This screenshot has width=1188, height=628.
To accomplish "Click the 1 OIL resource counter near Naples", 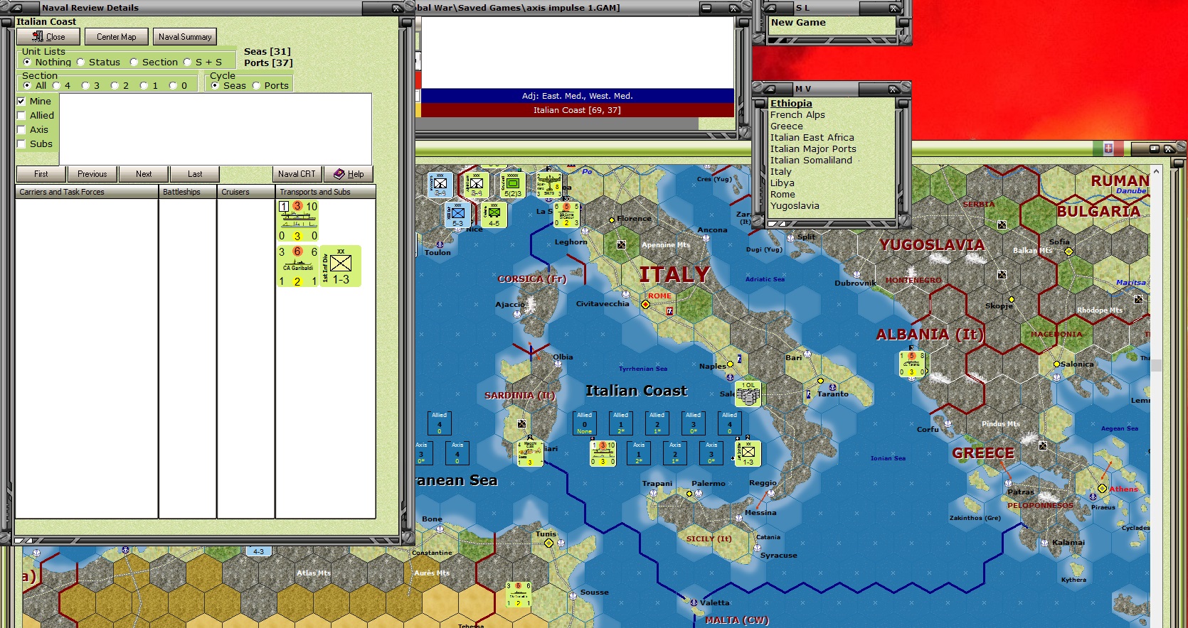I will click(x=748, y=394).
